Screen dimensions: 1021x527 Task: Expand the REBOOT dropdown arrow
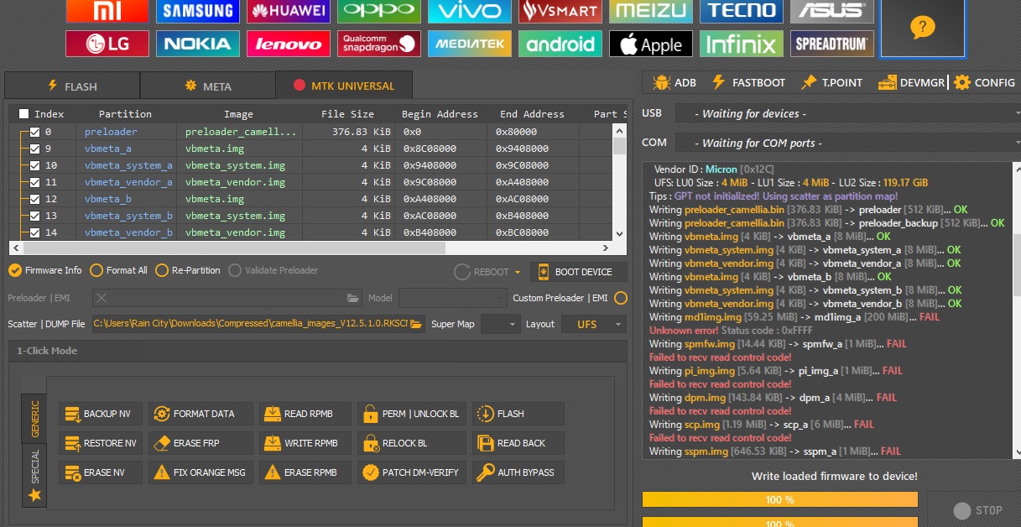coord(518,272)
